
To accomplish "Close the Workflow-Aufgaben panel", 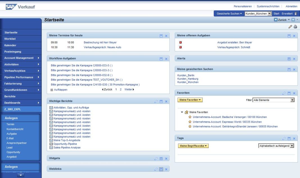I will click(x=166, y=59).
